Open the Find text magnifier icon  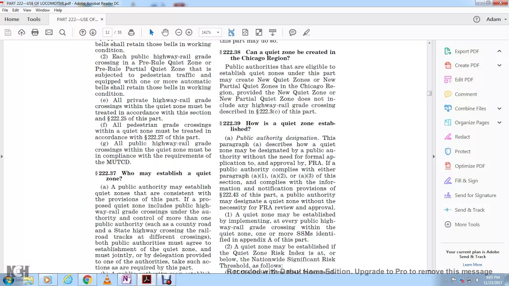pos(62,33)
